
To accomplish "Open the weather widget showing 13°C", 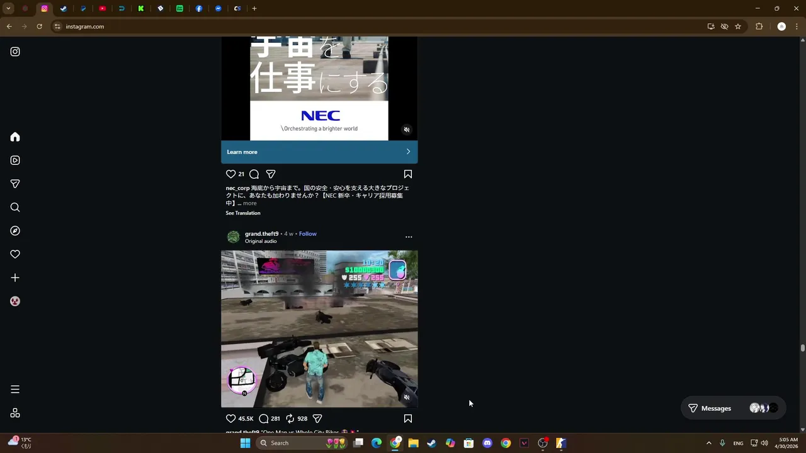I will click(x=20, y=443).
